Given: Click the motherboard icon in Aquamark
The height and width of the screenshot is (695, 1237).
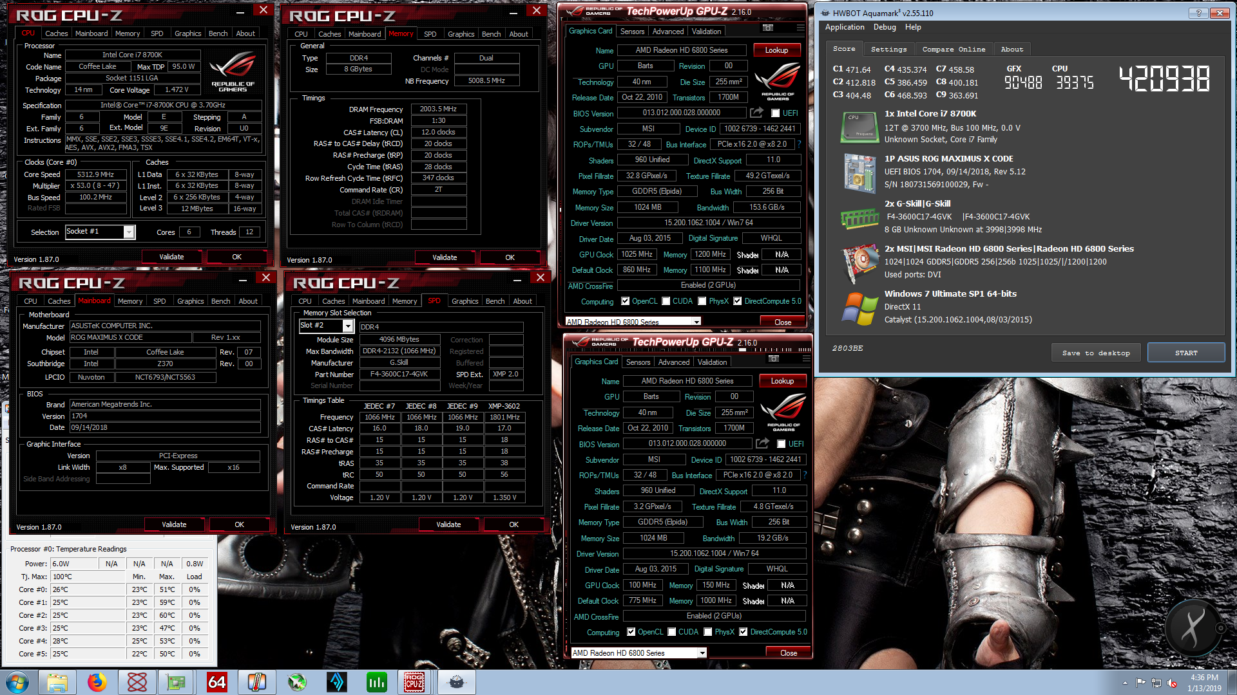Looking at the screenshot, I should [859, 173].
